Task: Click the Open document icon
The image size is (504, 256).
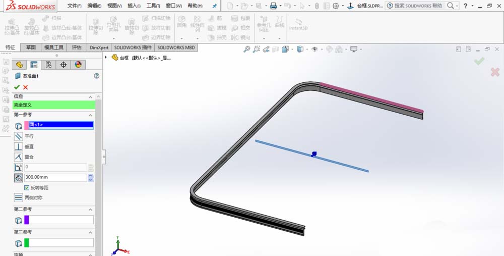Action: point(244,6)
